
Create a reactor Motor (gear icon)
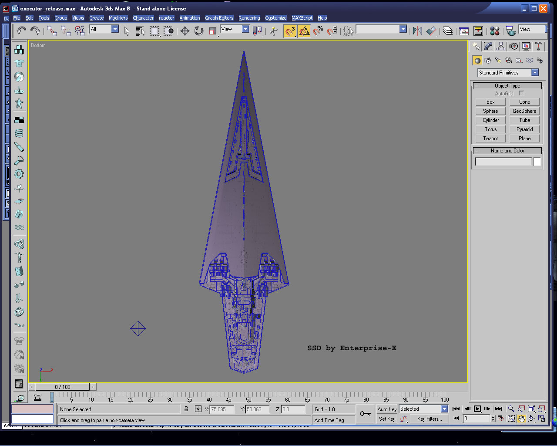[x=19, y=174]
